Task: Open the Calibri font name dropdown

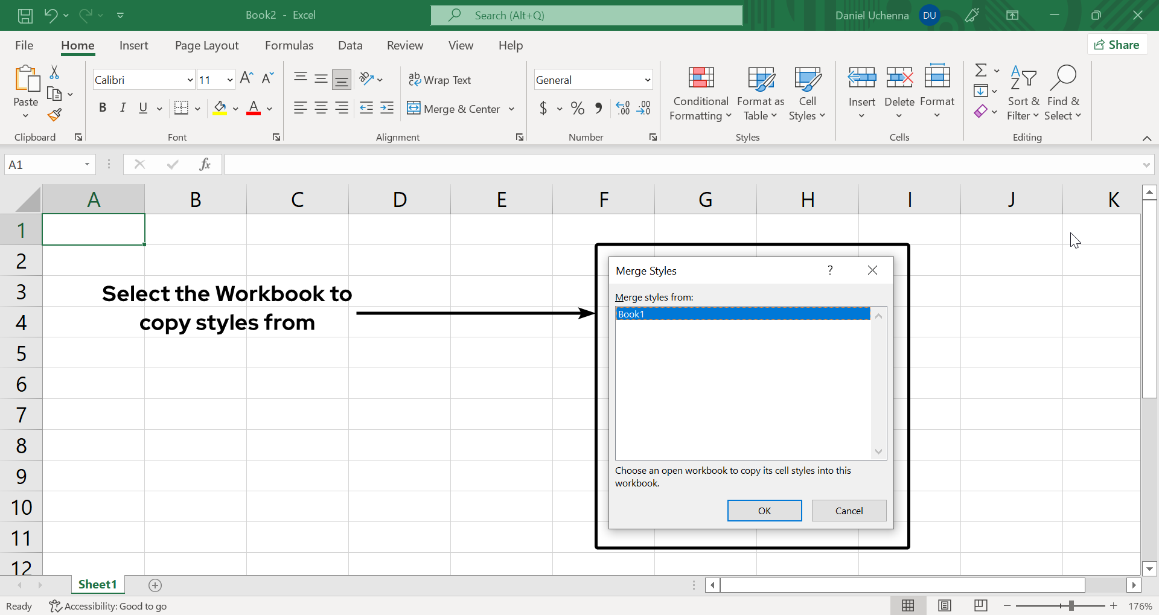Action: pyautogui.click(x=190, y=80)
